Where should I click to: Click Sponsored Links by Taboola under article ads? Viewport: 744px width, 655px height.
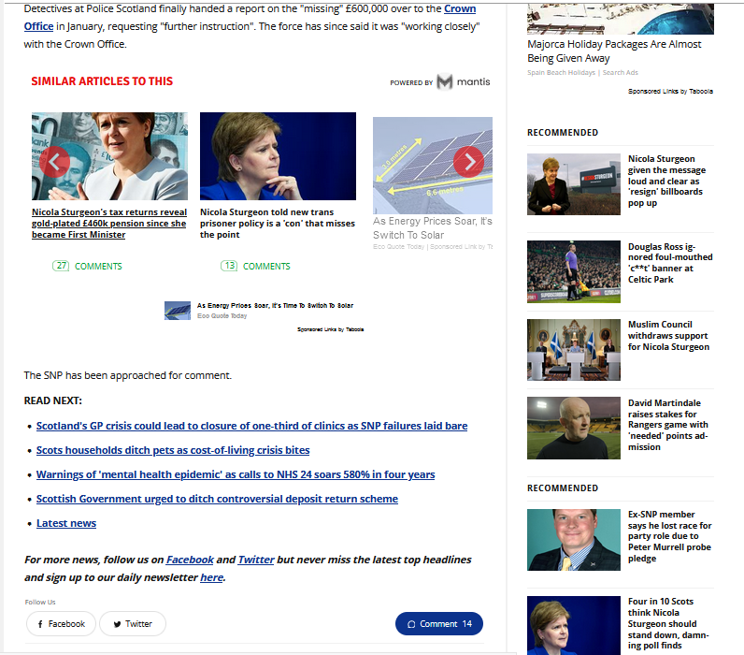coord(331,329)
